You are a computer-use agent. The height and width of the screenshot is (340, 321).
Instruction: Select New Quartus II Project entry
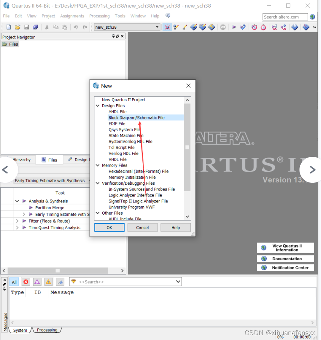click(123, 100)
